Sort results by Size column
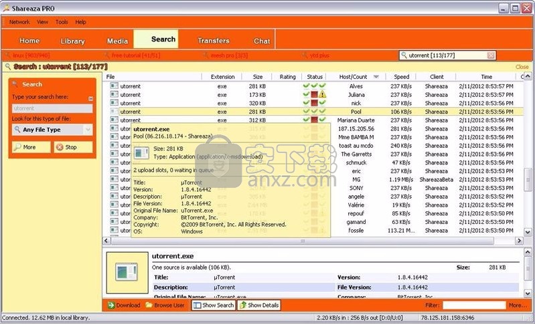535x325 pixels. [258, 77]
